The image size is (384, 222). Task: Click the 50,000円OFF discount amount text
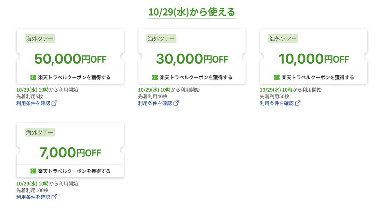pos(70,59)
